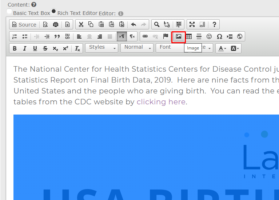The image size is (279, 200).
Task: Click the Paste clipboard icon
Action: (x=101, y=24)
